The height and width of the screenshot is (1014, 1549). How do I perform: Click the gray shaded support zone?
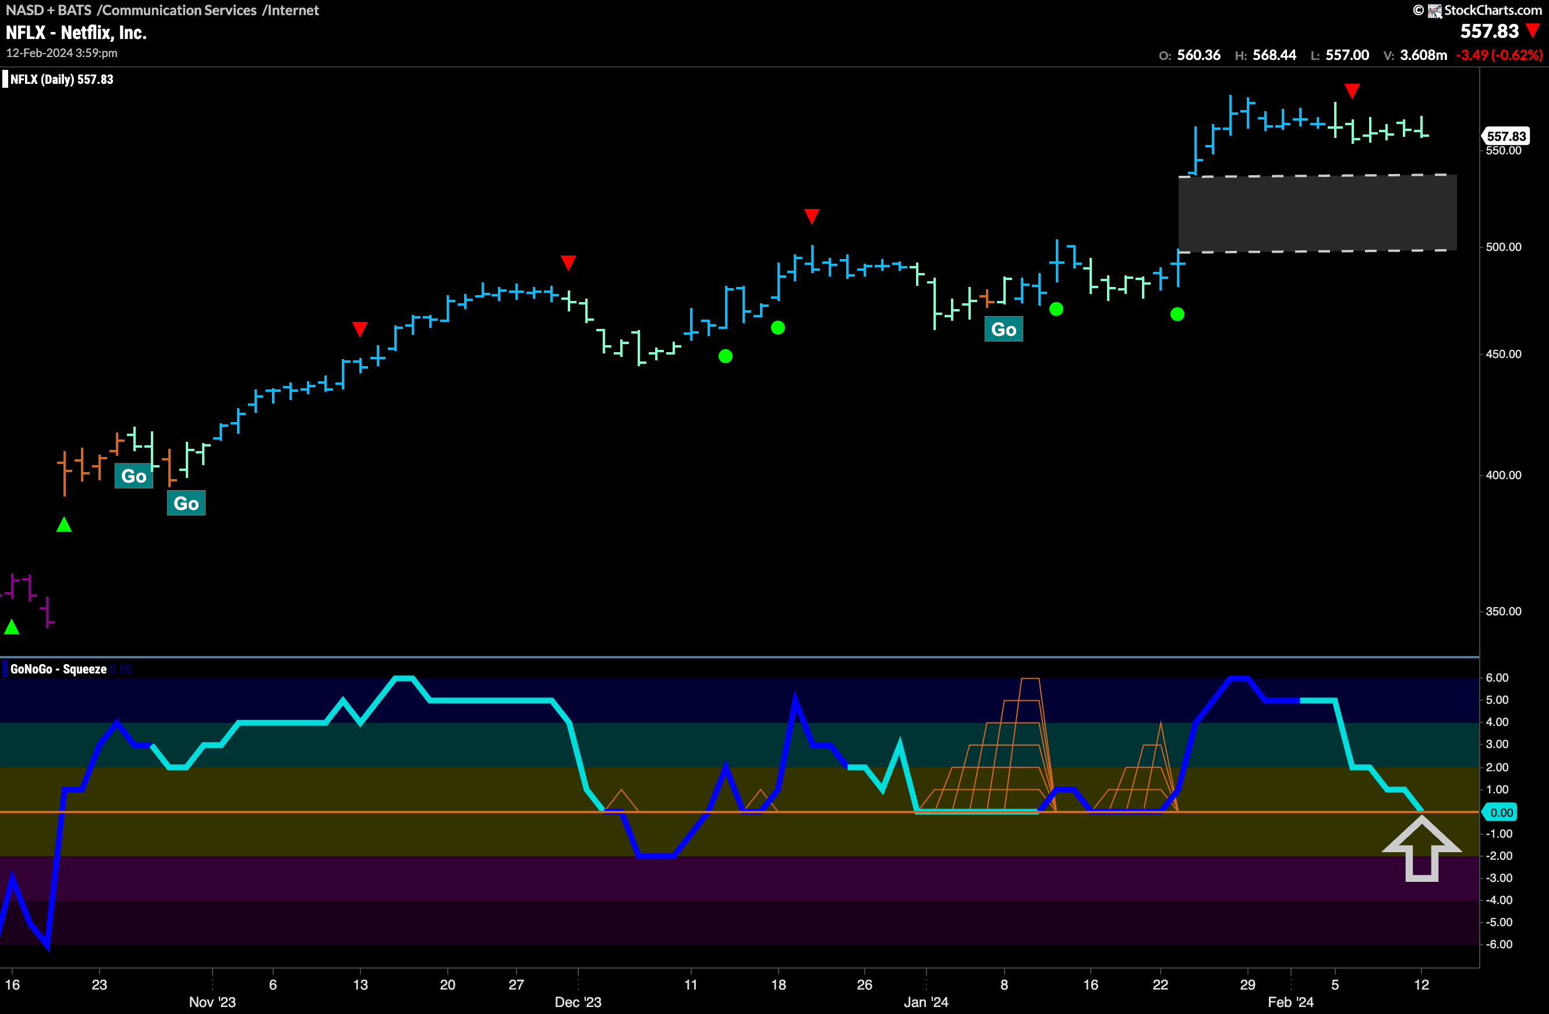pos(1317,214)
